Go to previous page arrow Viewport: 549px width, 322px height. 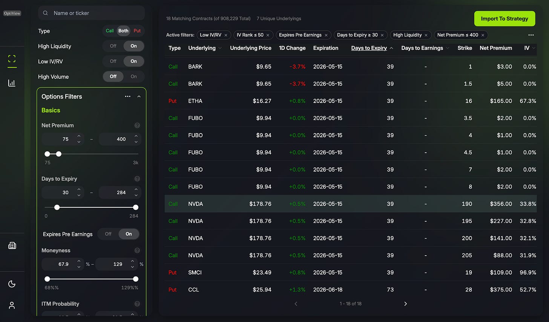click(296, 304)
